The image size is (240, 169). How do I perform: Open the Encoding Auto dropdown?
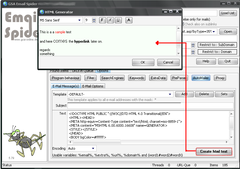tap(93, 148)
